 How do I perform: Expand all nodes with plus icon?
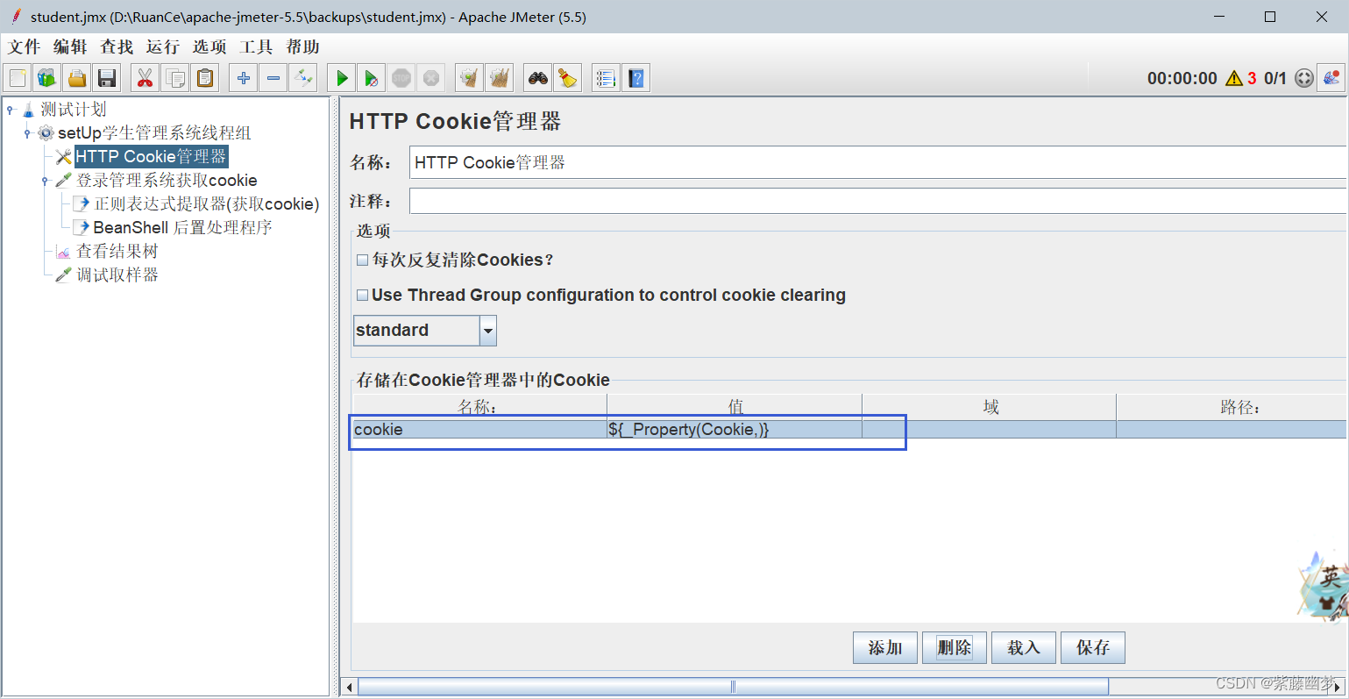point(244,78)
